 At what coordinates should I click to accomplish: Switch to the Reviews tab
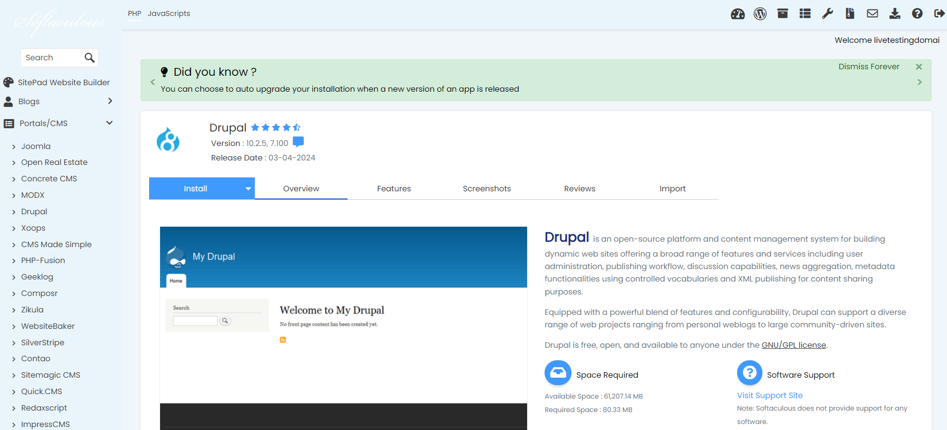pos(579,189)
